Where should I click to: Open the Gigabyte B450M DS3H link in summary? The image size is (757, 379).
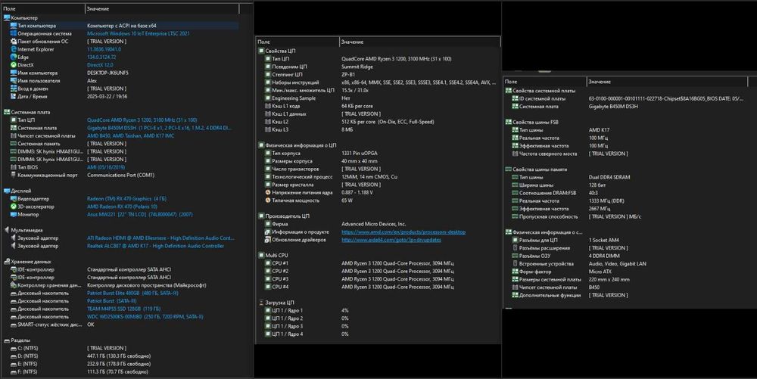click(x=159, y=128)
